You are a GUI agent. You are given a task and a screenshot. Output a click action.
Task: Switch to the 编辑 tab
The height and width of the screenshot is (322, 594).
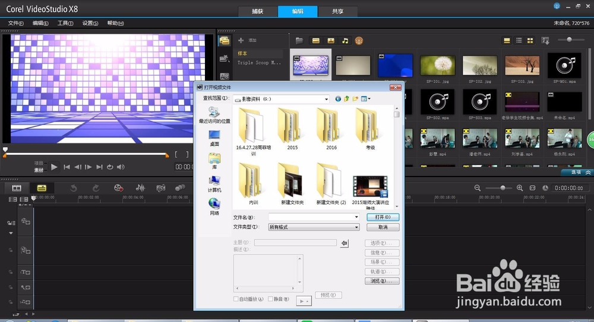click(298, 11)
